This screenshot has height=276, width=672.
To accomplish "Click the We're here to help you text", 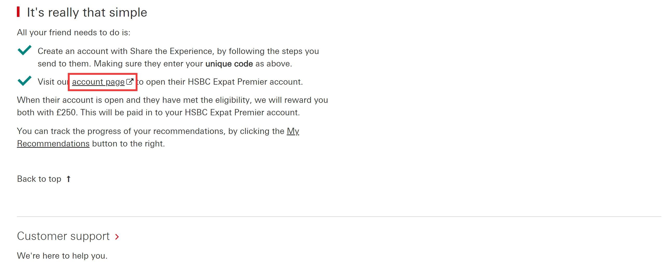I will (x=62, y=256).
